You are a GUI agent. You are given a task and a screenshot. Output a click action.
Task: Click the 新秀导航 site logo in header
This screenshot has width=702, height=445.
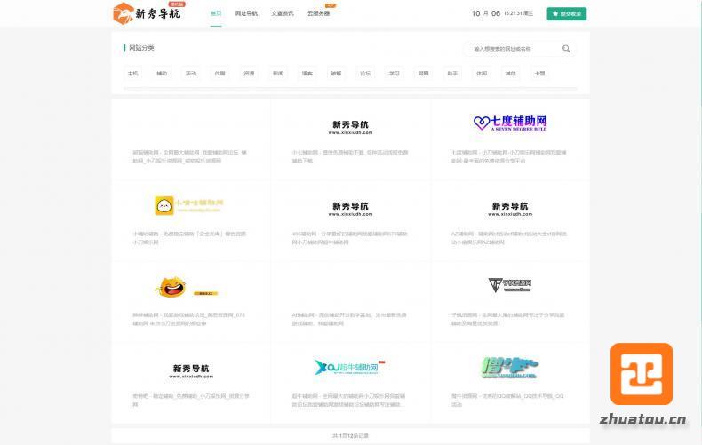[x=147, y=13]
